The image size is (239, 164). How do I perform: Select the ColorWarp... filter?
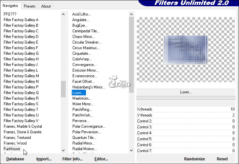[x=82, y=59]
